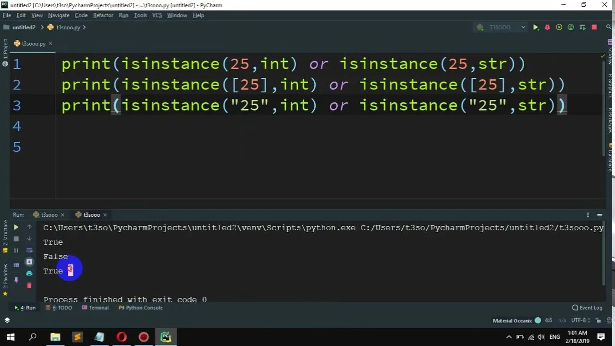Open the Terminal tool window
The image size is (615, 346).
(x=95, y=308)
